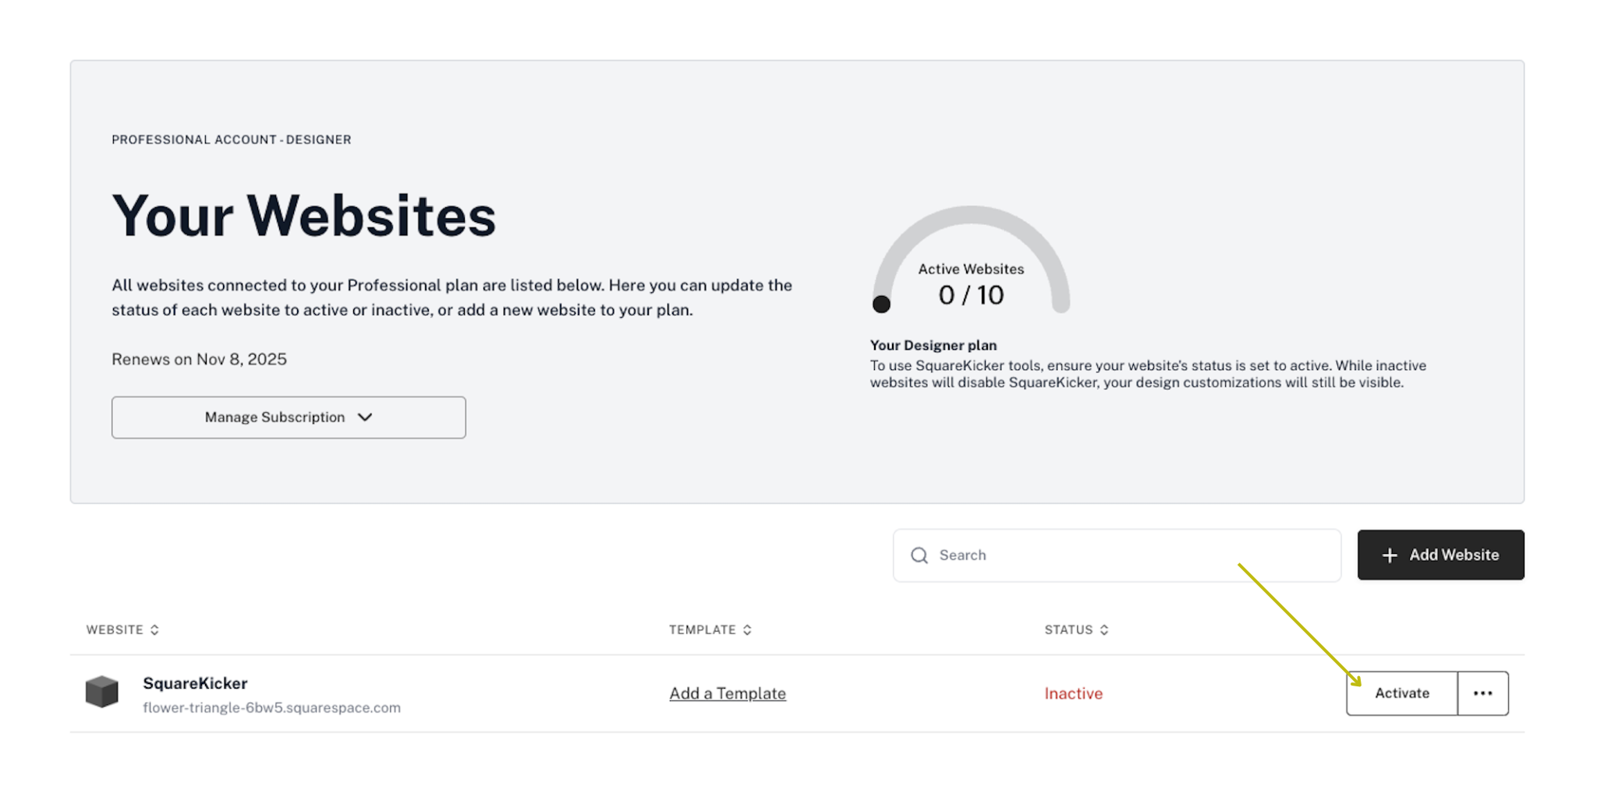Click the 'Renews on Nov 8, 2025' text
Viewport: 1597px width, 797px height.
pyautogui.click(x=199, y=359)
